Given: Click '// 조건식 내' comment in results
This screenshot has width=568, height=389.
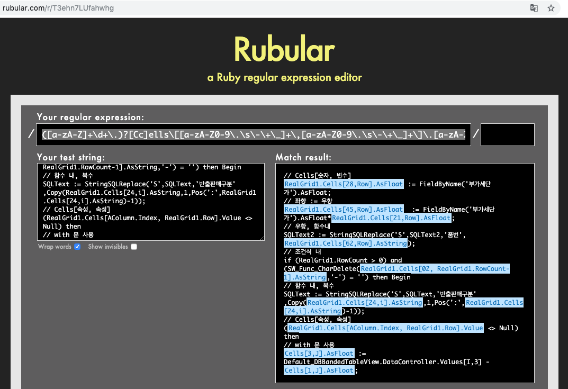Looking at the screenshot, I should point(302,251).
